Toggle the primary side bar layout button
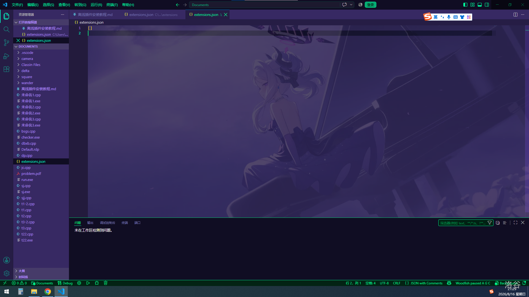This screenshot has width=529, height=297. [x=465, y=5]
